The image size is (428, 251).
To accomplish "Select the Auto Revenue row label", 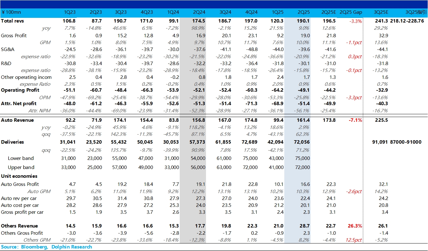I will pyautogui.click(x=18, y=120).
